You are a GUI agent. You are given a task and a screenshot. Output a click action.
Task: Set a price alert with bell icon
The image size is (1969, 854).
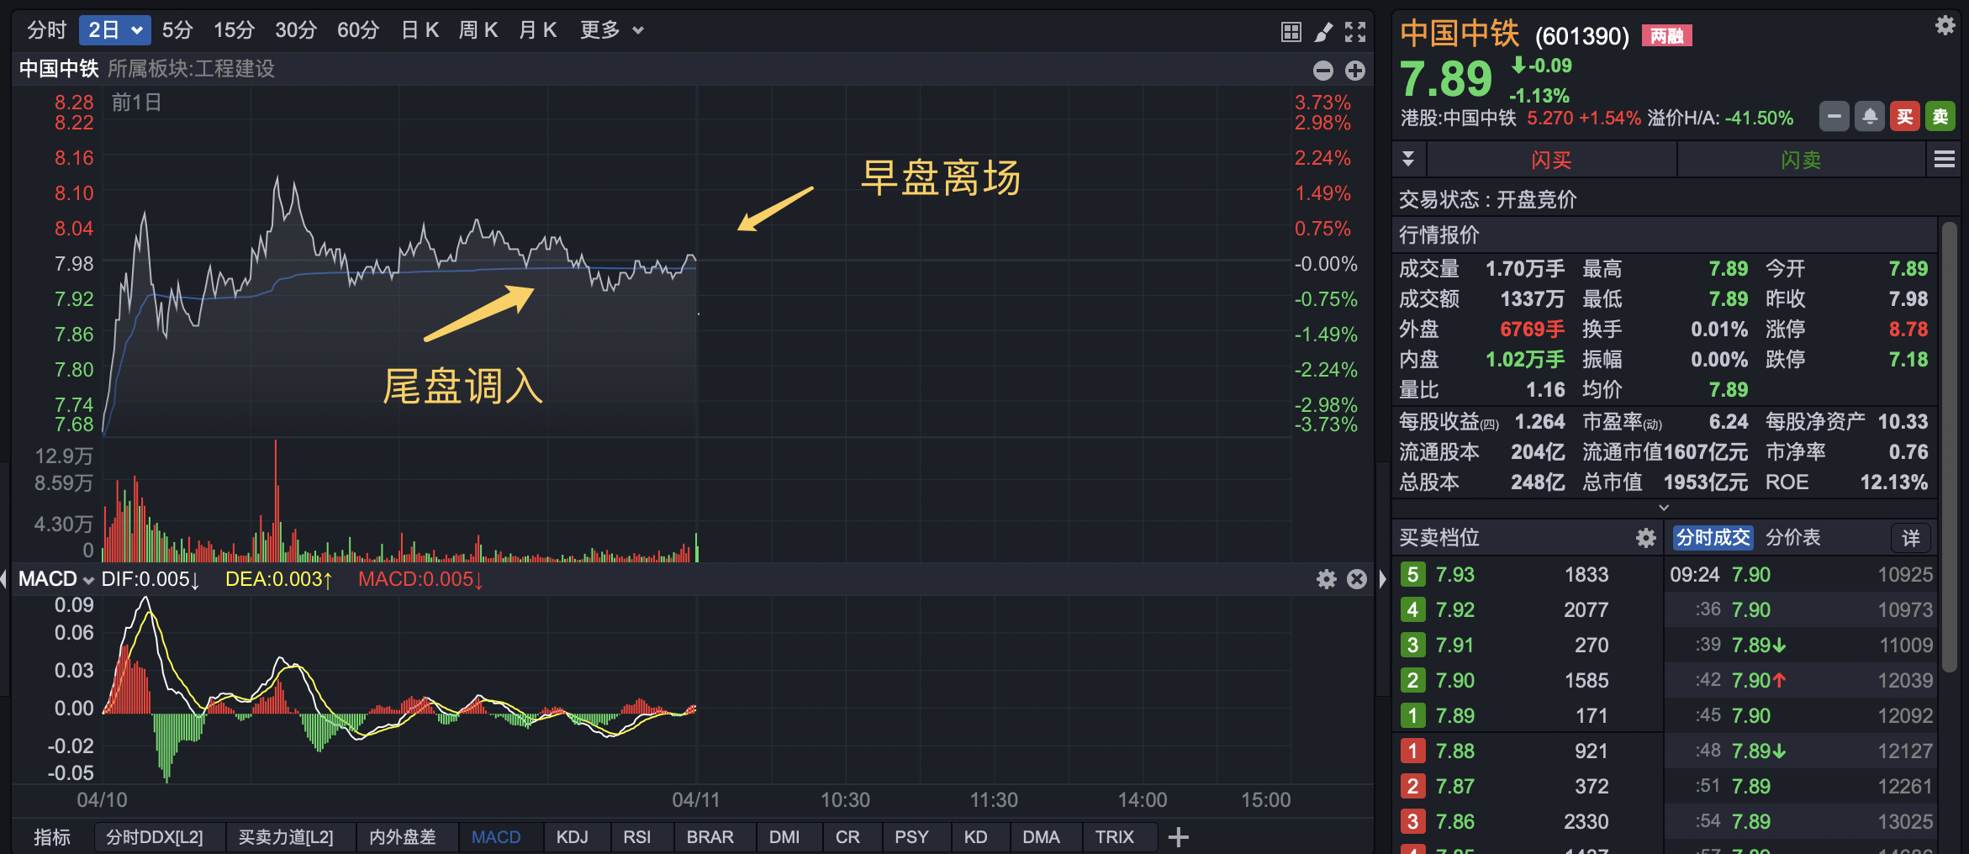point(1870,117)
